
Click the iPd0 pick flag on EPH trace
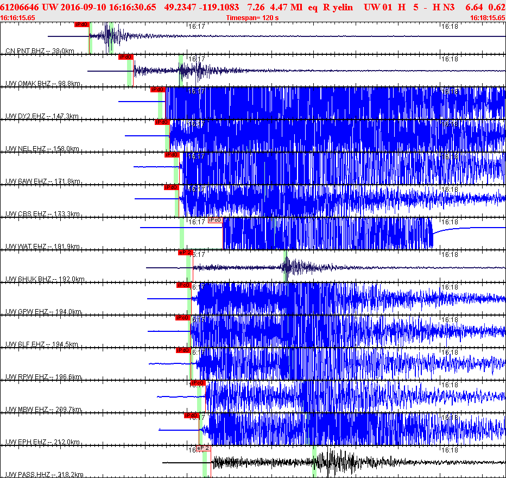[191, 416]
